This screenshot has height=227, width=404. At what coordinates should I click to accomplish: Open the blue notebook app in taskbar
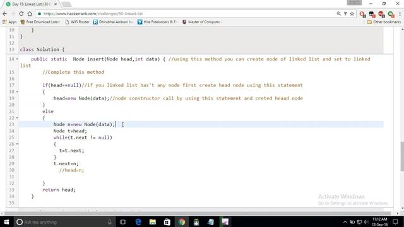(210, 222)
